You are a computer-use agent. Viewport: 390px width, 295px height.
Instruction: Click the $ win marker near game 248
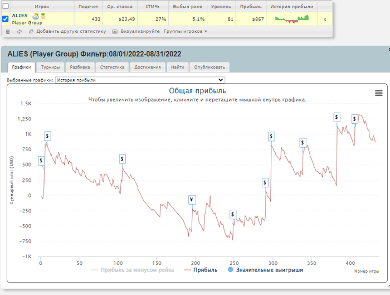(x=233, y=214)
